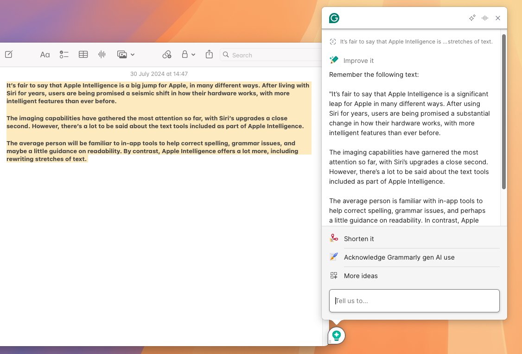Click the note's first paragraph about Apple Intelligence
This screenshot has width=522, height=354.
(x=158, y=93)
